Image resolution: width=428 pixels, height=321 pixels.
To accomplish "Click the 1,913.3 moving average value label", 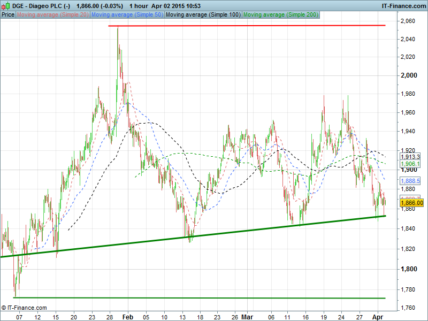I will point(410,157).
